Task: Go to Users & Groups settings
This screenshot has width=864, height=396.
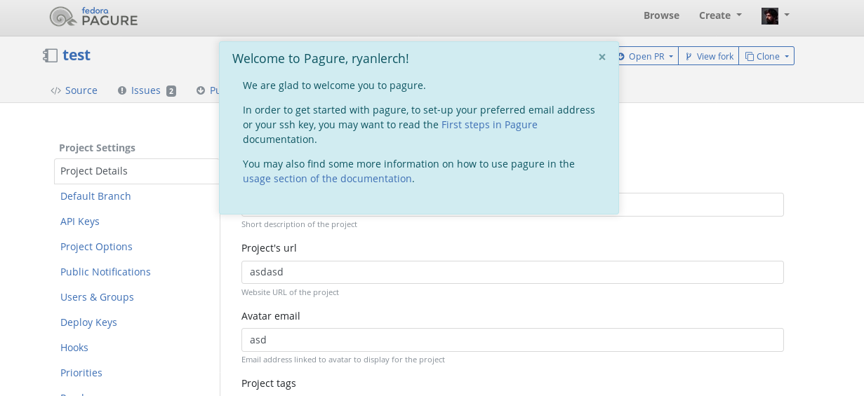Action: pos(97,297)
